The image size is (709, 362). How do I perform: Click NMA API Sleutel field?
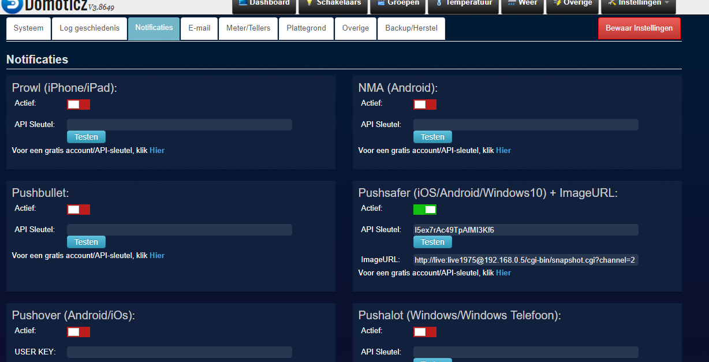coord(526,125)
